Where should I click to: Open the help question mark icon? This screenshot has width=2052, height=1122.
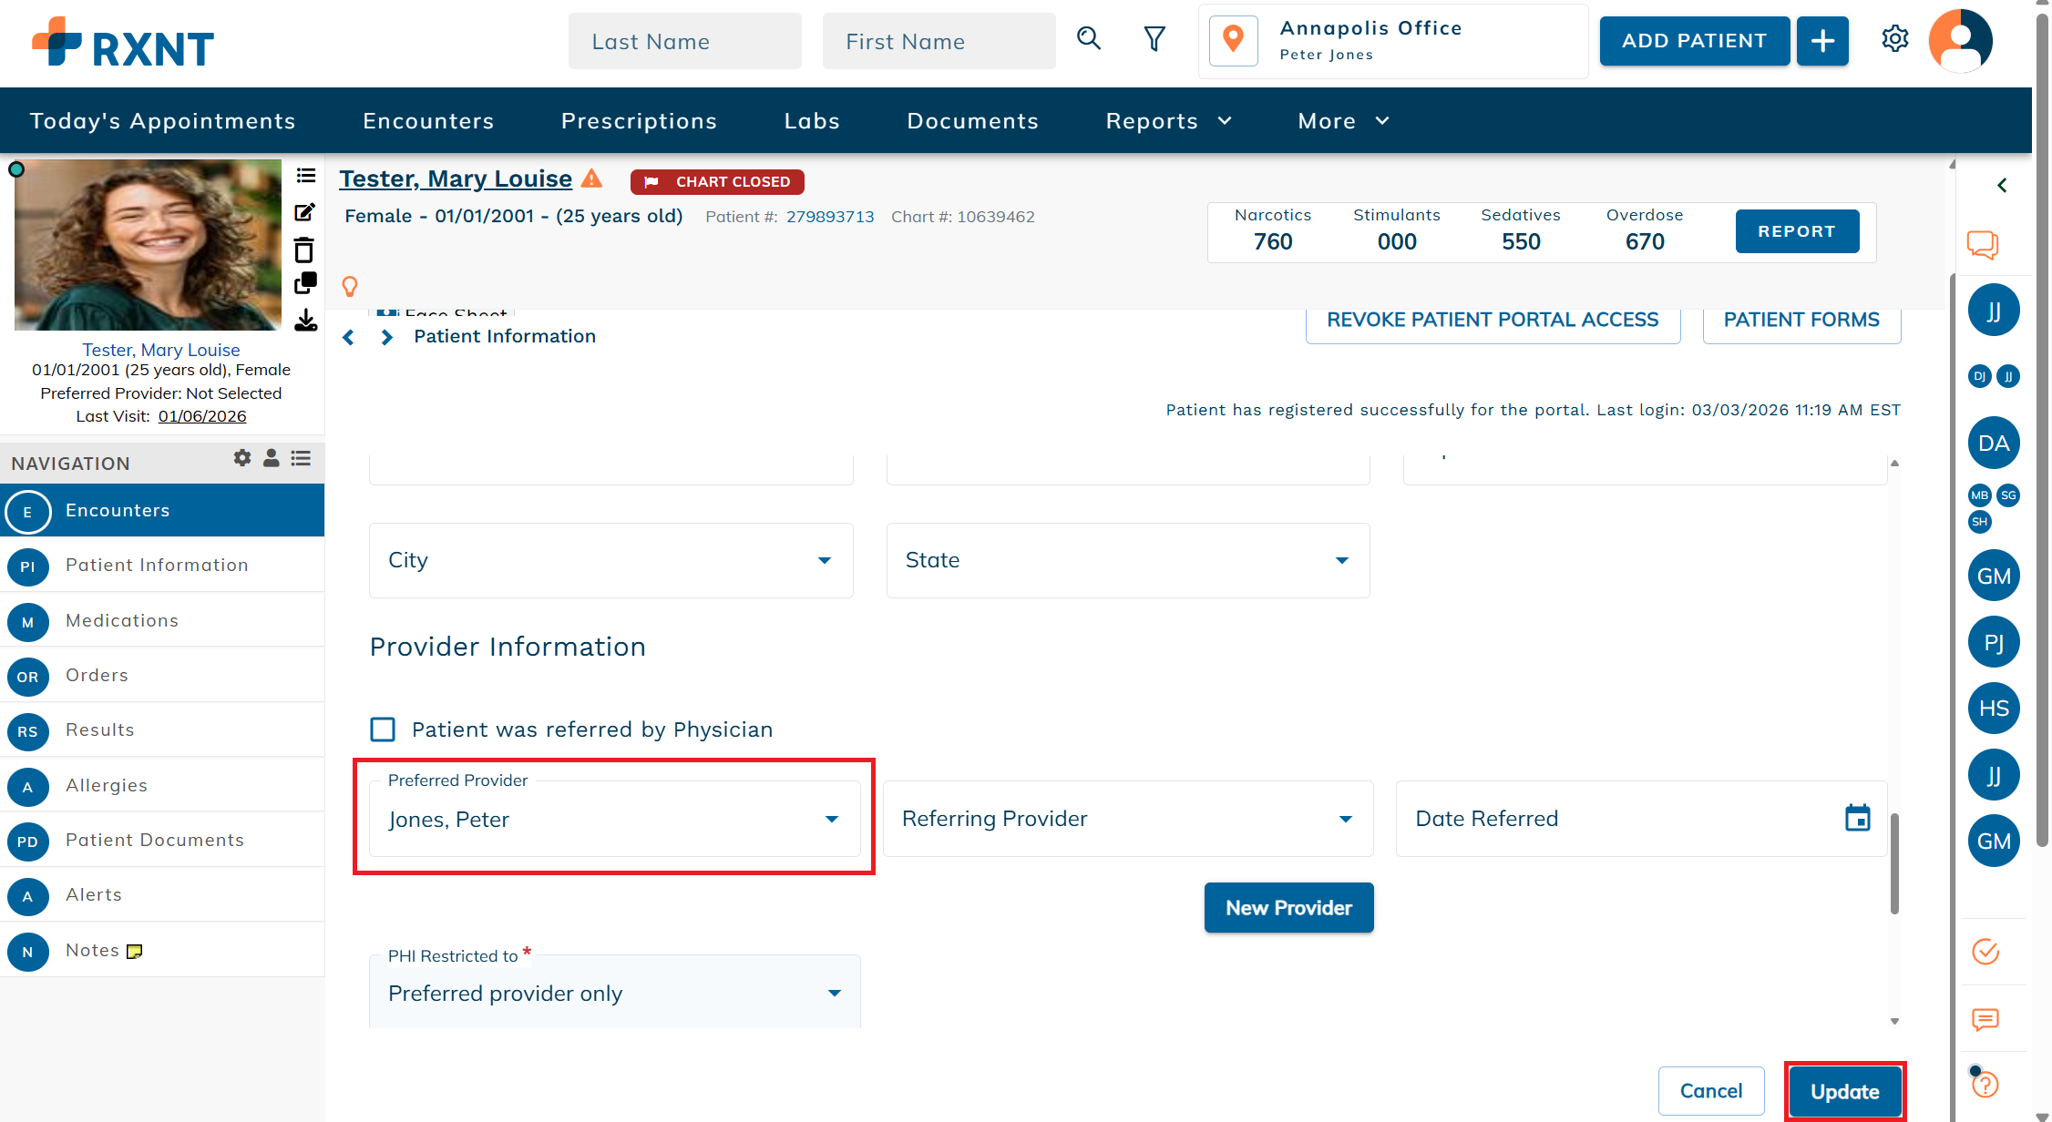point(1985,1085)
